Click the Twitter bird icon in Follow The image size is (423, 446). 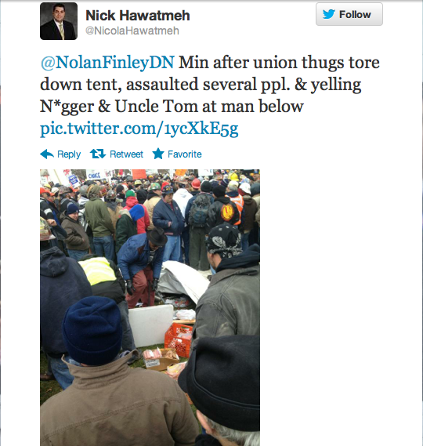329,14
